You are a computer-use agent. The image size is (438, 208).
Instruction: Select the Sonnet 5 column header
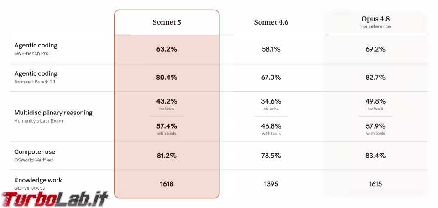tap(167, 22)
